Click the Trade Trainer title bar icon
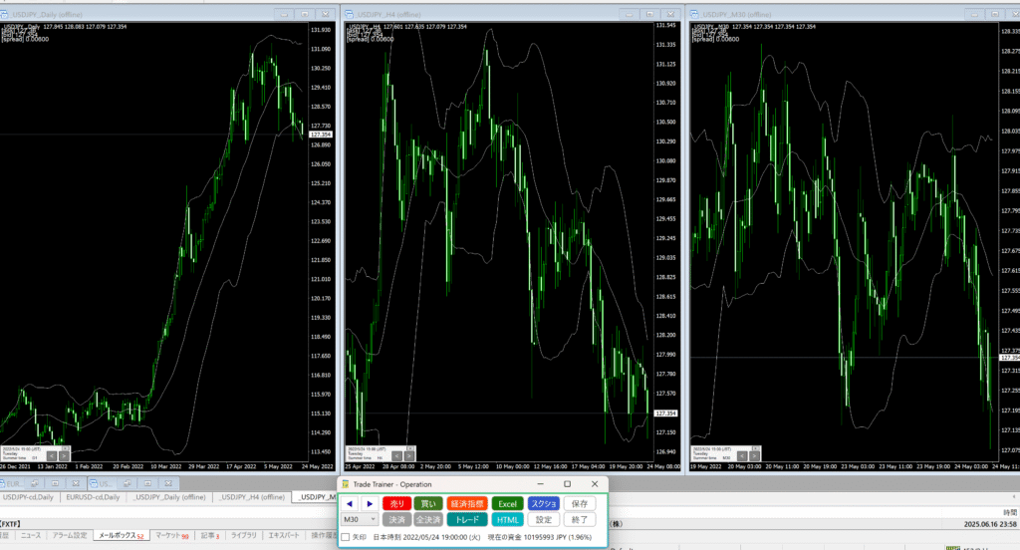Screen dimensions: 1020x550 [x=346, y=484]
